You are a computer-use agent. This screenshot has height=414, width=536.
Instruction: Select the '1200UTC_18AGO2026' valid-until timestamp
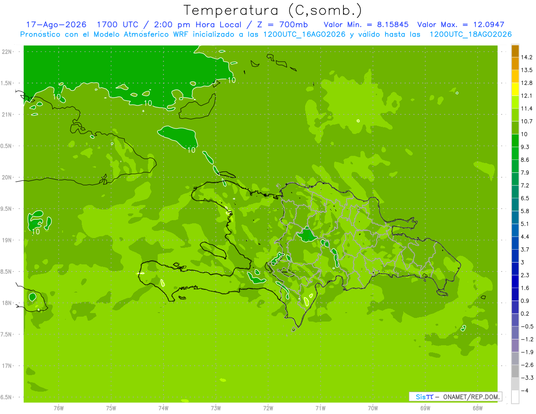click(x=470, y=34)
